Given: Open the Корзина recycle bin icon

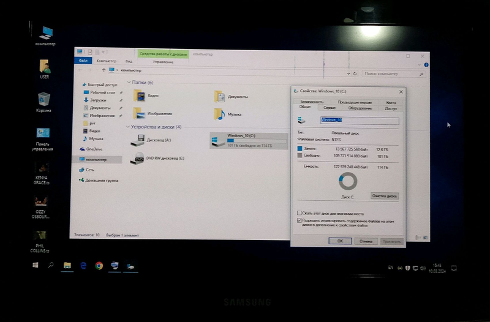Looking at the screenshot, I should point(43,102).
